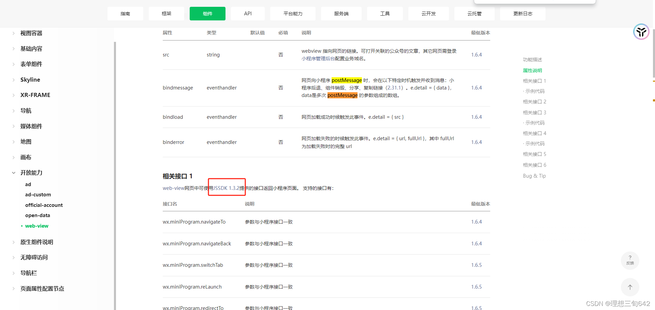The image size is (655, 310).
Task: Click the back-to-top arrow
Action: 630,287
